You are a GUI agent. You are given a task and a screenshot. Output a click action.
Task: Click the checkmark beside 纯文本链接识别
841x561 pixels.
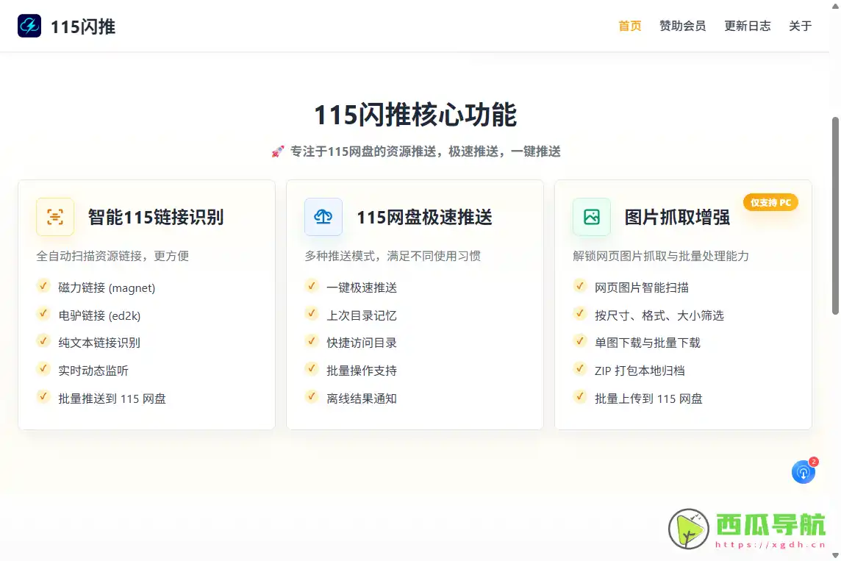pyautogui.click(x=43, y=340)
